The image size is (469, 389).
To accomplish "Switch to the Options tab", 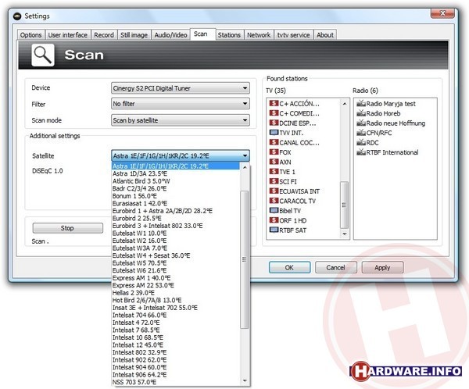I will point(30,35).
